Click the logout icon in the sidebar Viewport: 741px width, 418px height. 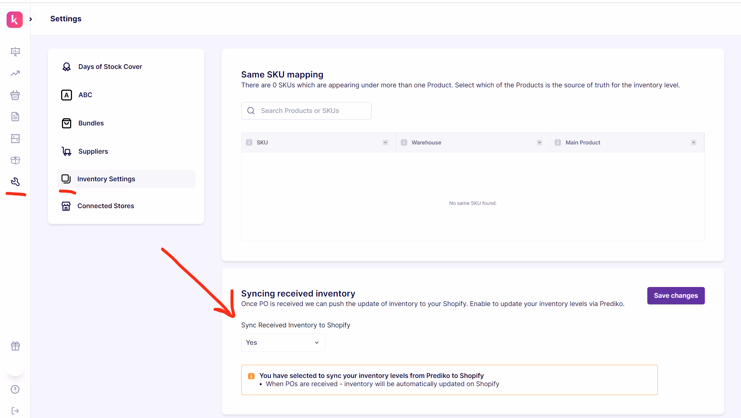click(x=15, y=411)
